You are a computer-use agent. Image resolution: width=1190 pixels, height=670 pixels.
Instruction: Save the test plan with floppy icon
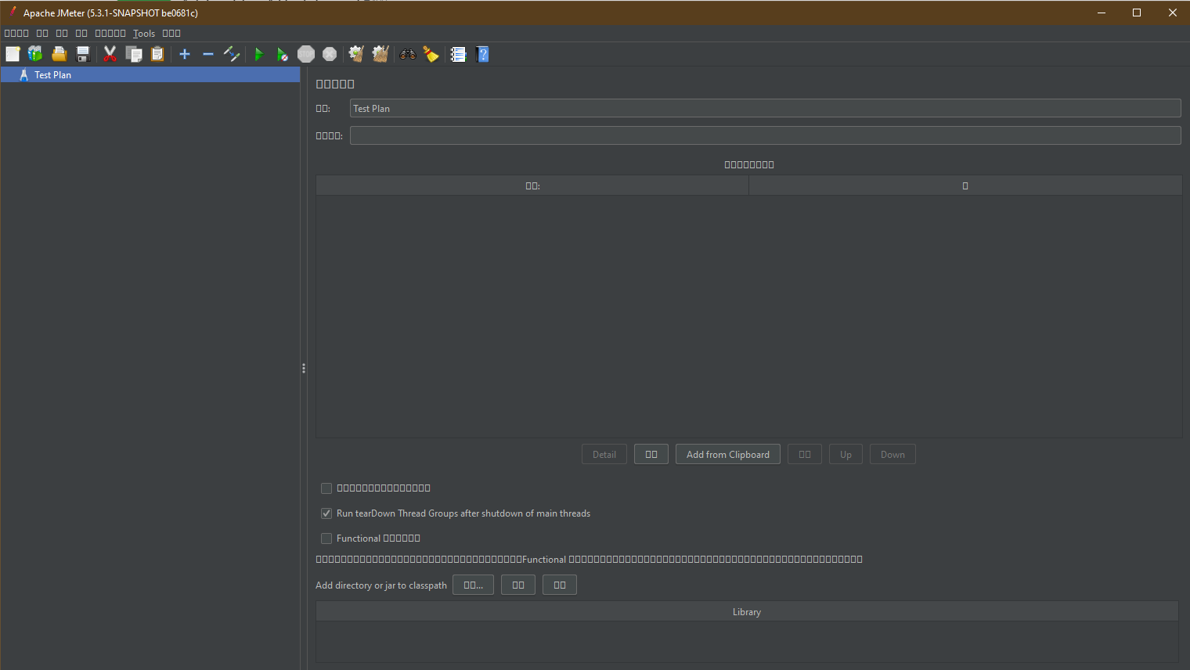(x=82, y=54)
